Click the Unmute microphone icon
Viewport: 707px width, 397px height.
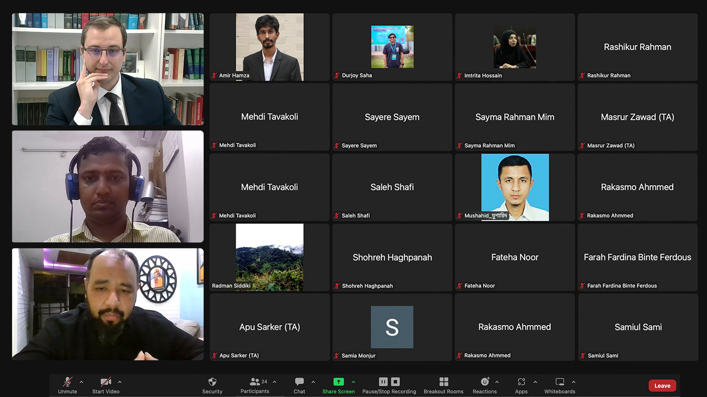67,382
